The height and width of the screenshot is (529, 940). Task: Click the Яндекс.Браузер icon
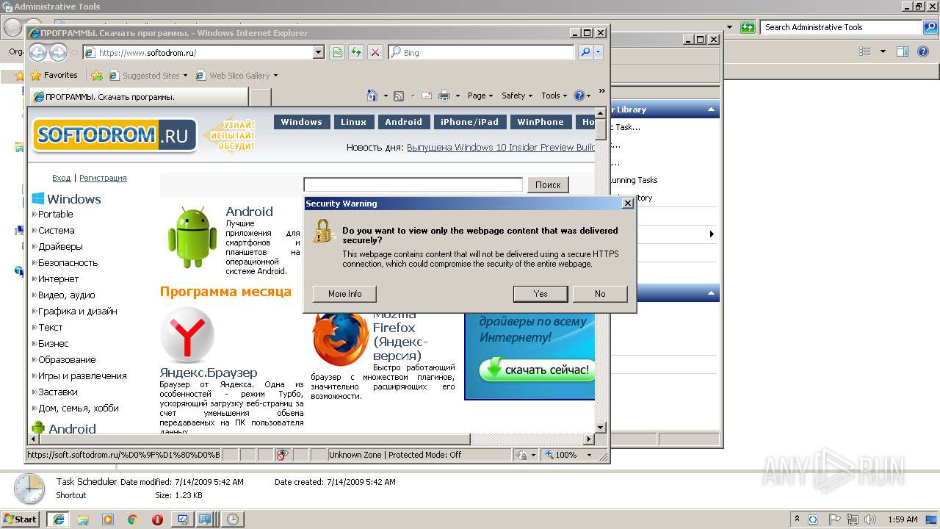(x=187, y=335)
